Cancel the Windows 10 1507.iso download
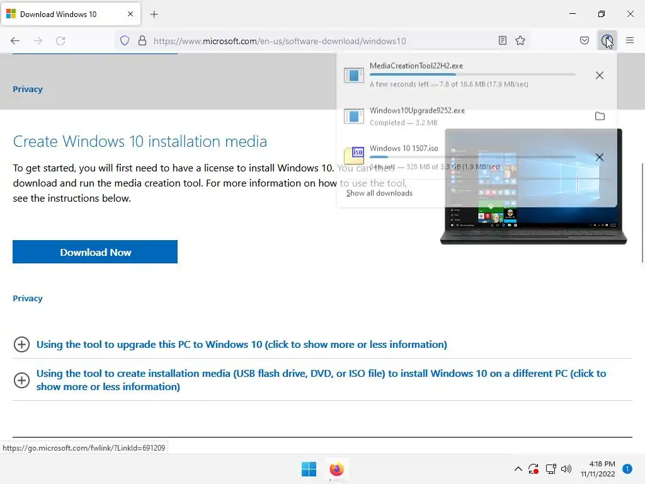 [600, 157]
